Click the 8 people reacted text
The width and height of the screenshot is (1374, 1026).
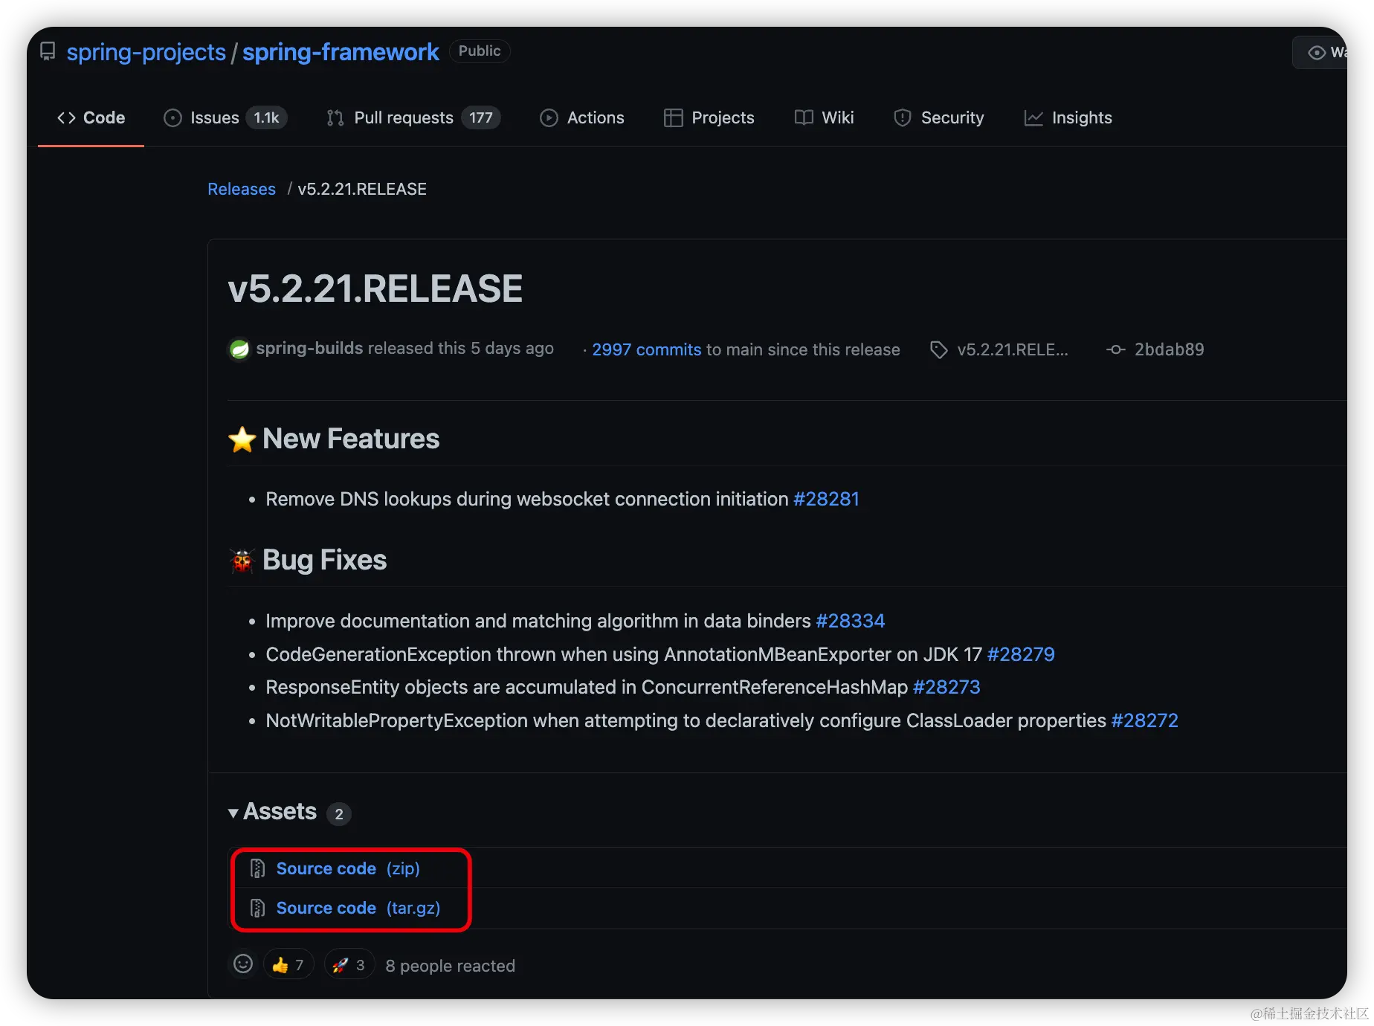450,966
